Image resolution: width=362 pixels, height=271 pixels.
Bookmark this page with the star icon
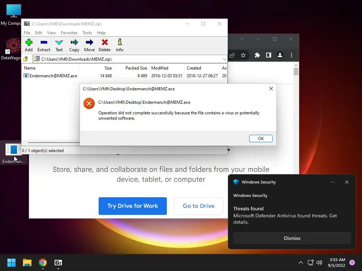pyautogui.click(x=243, y=55)
